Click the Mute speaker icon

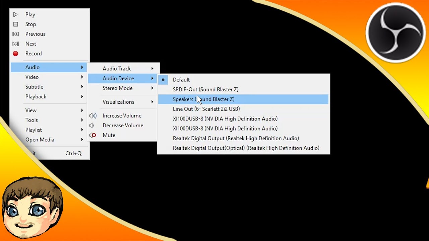(x=93, y=135)
